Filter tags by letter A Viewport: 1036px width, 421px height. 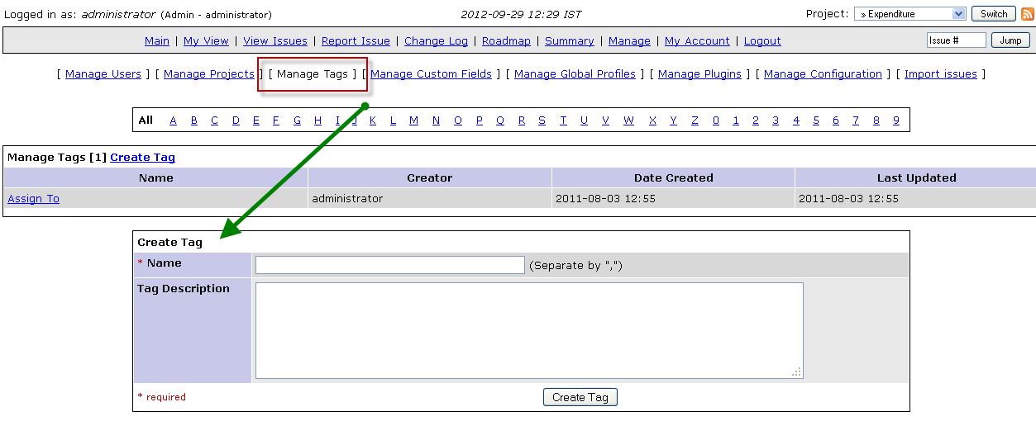pos(174,121)
